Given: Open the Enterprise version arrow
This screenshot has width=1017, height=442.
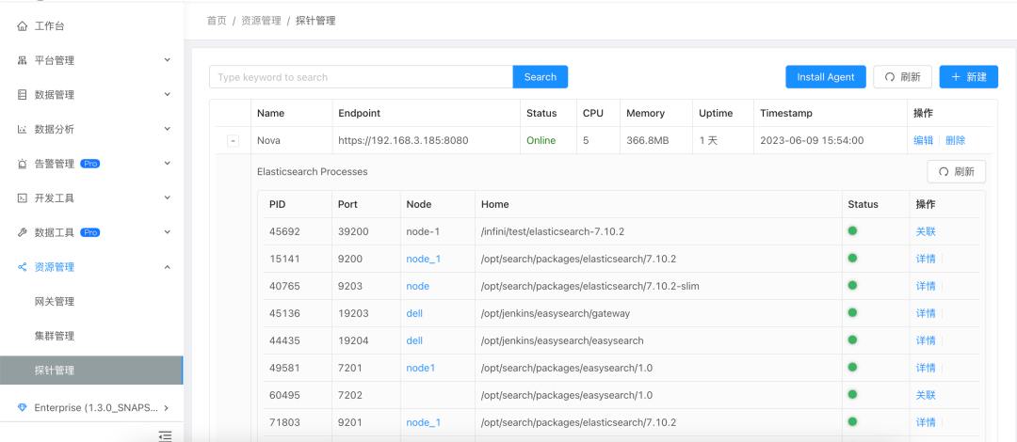Looking at the screenshot, I should point(167,407).
